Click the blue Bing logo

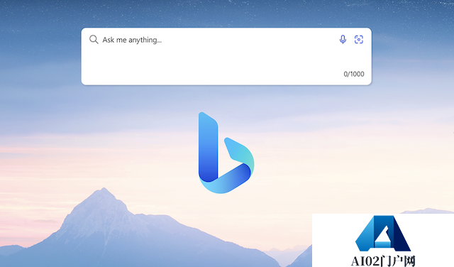point(226,153)
